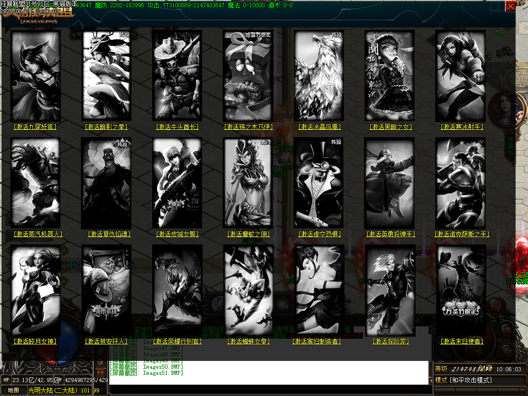528x396 pixels.
Task: Activate 祖安狂人 via its link
Action: click(x=106, y=341)
